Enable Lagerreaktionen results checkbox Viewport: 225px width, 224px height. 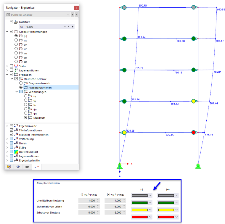pos(11,70)
